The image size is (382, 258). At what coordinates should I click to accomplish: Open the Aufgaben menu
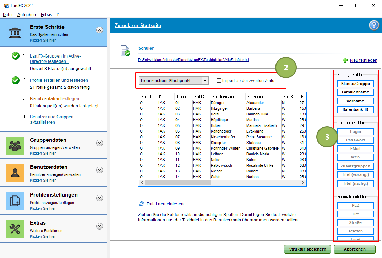pos(27,15)
